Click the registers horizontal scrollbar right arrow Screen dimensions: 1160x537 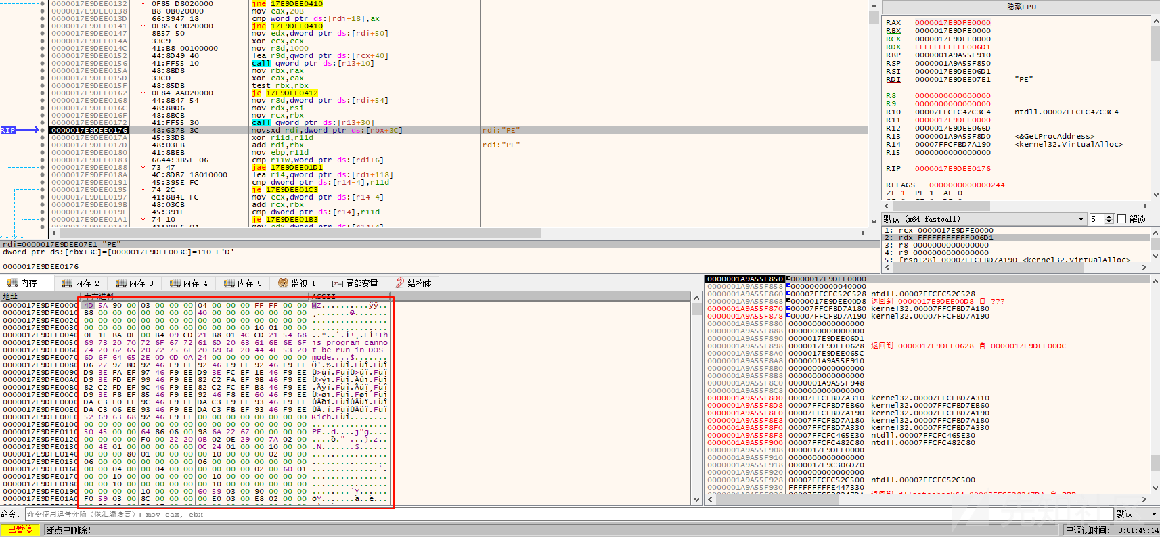(1145, 206)
